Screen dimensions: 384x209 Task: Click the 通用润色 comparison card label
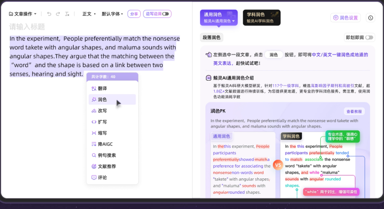[x=221, y=136]
